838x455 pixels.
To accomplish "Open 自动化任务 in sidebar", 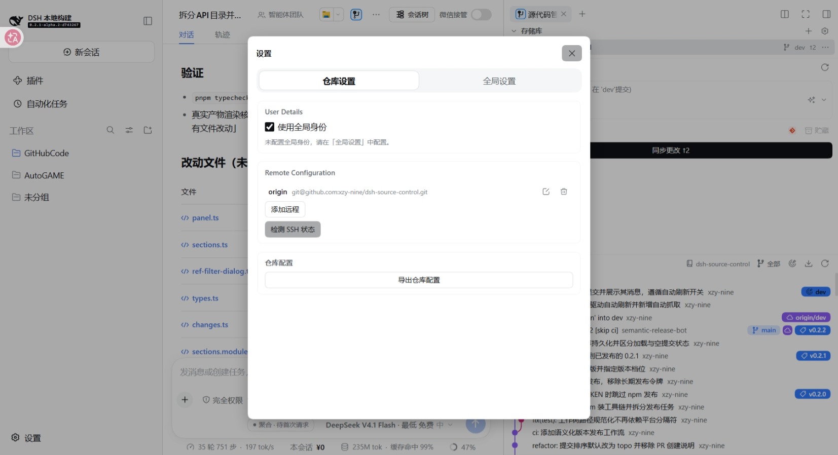I will point(47,104).
